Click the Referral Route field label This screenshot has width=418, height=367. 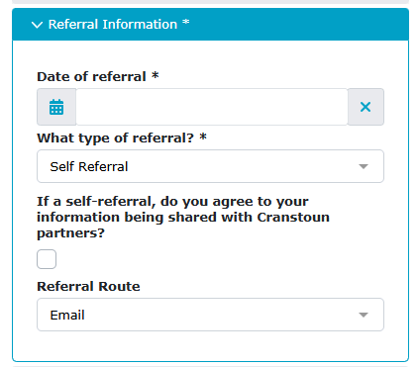88,286
